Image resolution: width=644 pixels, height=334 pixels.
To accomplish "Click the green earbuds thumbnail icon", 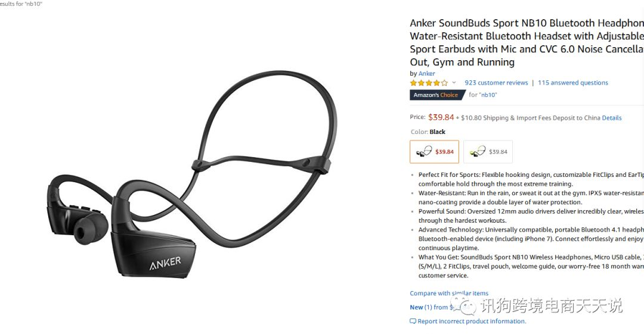I will click(477, 151).
